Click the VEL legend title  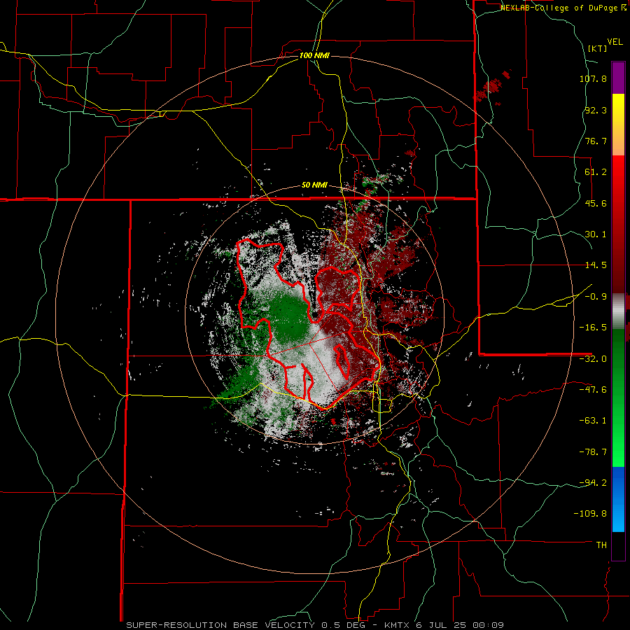point(615,42)
